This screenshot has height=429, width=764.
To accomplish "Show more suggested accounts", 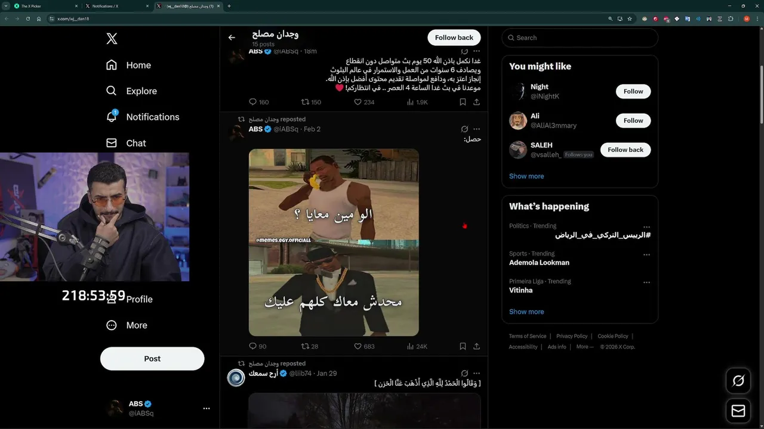I will (526, 176).
